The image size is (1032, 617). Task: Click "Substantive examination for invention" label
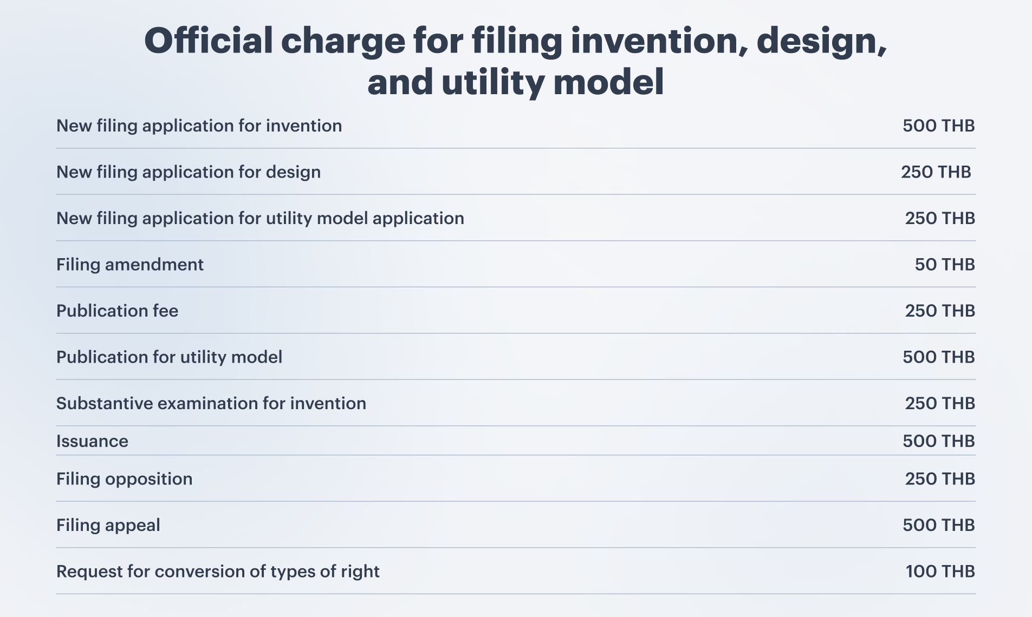click(x=211, y=403)
